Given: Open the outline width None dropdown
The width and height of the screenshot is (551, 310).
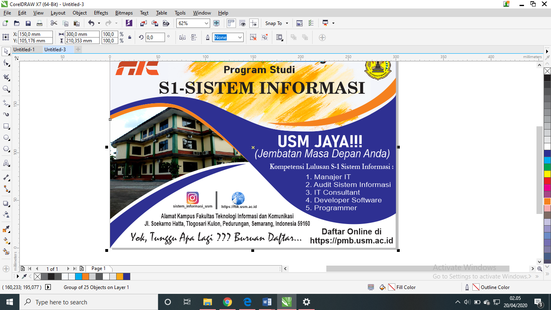Looking at the screenshot, I should [240, 38].
